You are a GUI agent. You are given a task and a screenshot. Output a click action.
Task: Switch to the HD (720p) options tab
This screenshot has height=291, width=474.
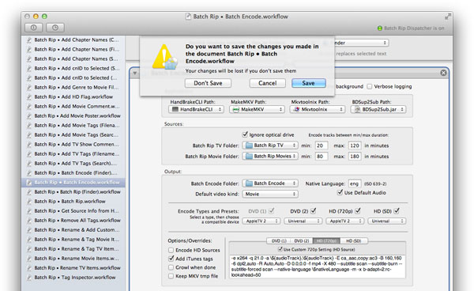point(326,241)
